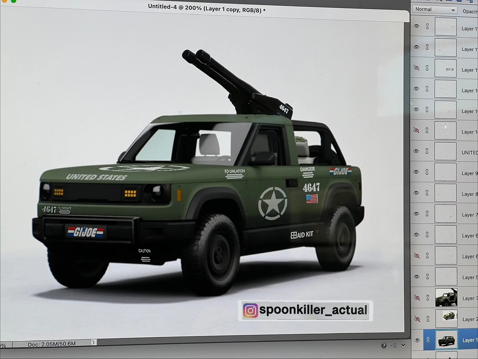This screenshot has width=478, height=359.
Task: Select the Layer 9 name
Action: 470,173
